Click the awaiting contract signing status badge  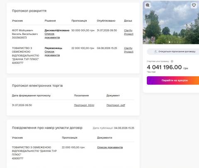[x=173, y=51]
